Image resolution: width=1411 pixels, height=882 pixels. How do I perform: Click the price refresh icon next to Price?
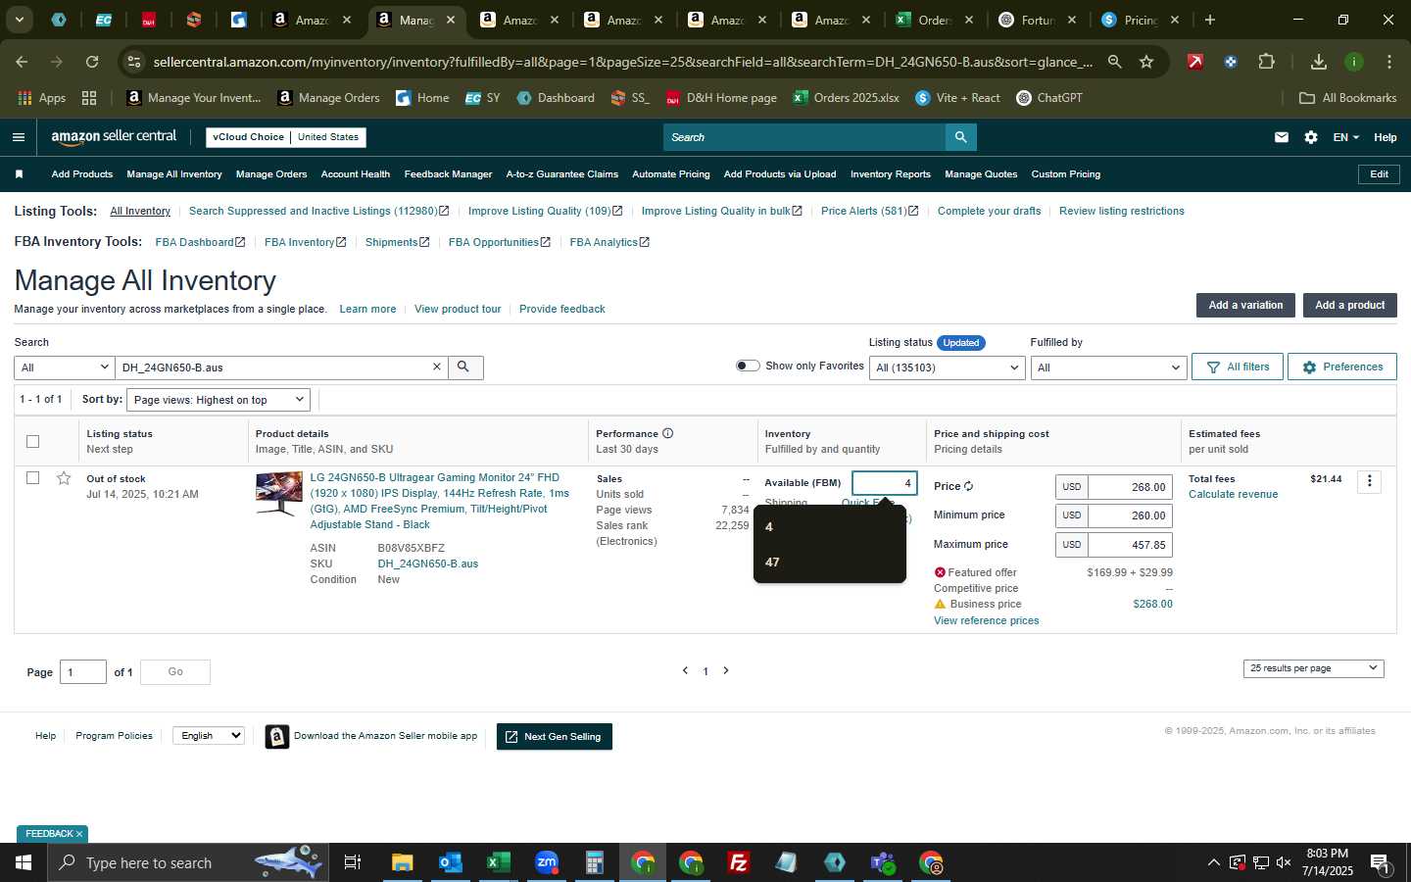click(x=968, y=486)
